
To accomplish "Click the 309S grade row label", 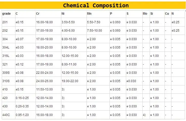I will coord(6,73).
